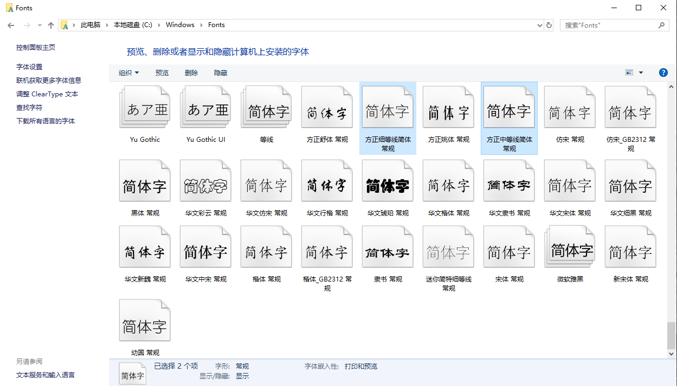Click 联机获取更多字体信息 link
Screen dimensions: 677x386
[x=49, y=81]
